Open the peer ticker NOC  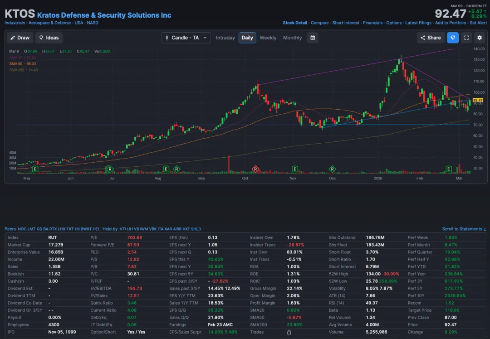[22, 229]
